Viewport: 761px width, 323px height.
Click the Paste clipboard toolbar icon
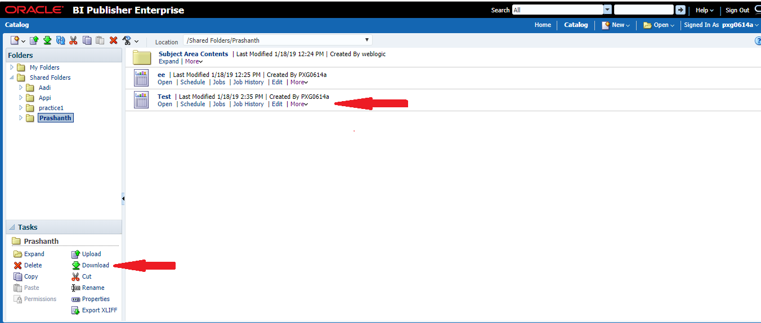100,40
